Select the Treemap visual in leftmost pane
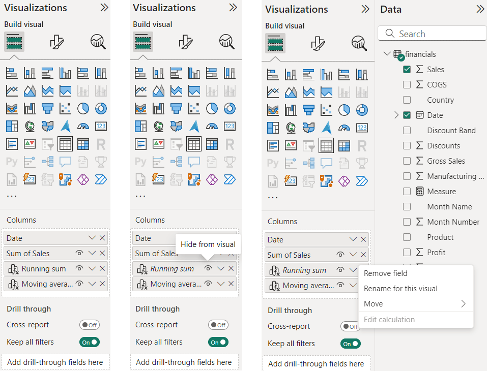 point(12,126)
